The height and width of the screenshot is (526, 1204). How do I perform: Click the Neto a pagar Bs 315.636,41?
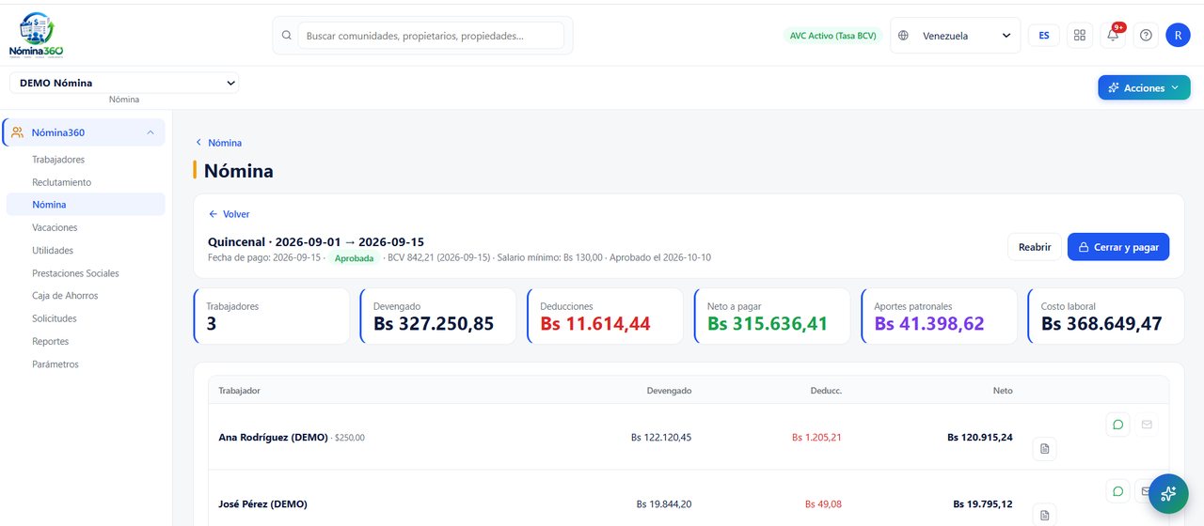(x=768, y=324)
